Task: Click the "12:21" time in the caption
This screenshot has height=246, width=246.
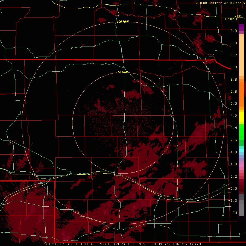Action: tap(195, 244)
